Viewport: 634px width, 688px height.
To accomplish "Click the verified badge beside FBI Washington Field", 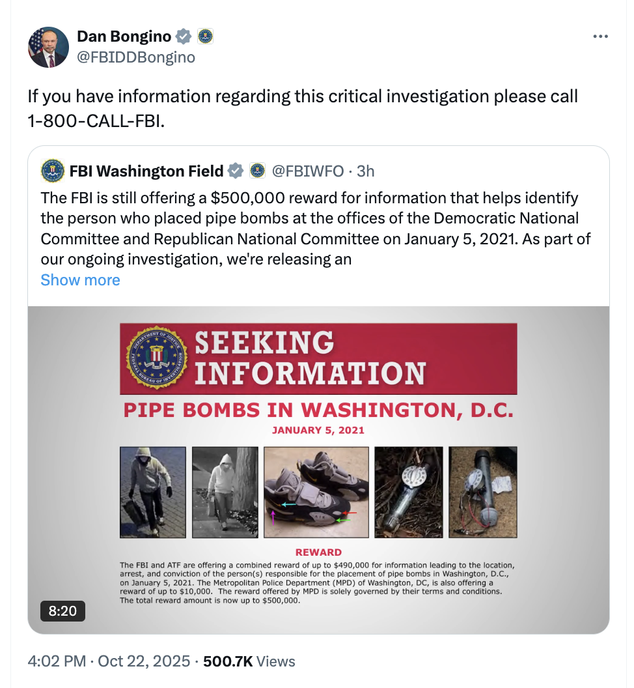I will (236, 171).
